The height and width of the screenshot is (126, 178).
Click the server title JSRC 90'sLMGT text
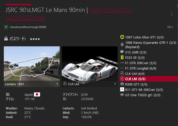pos(45,10)
